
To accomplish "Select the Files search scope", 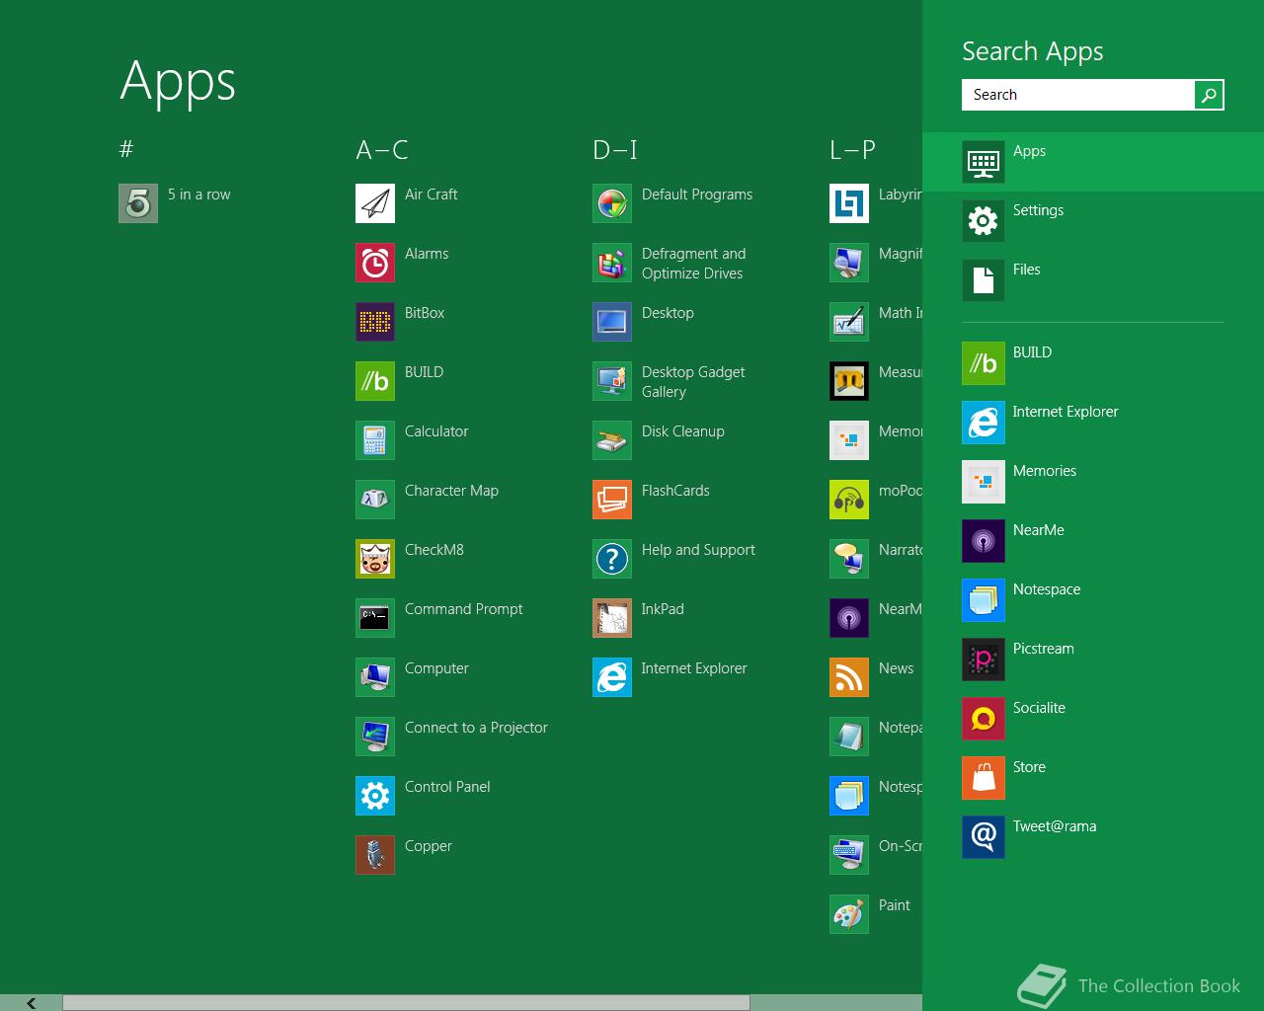I will pyautogui.click(x=1093, y=280).
